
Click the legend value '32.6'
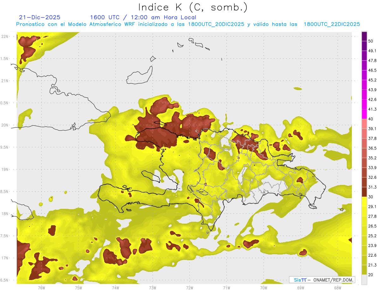point(372,177)
